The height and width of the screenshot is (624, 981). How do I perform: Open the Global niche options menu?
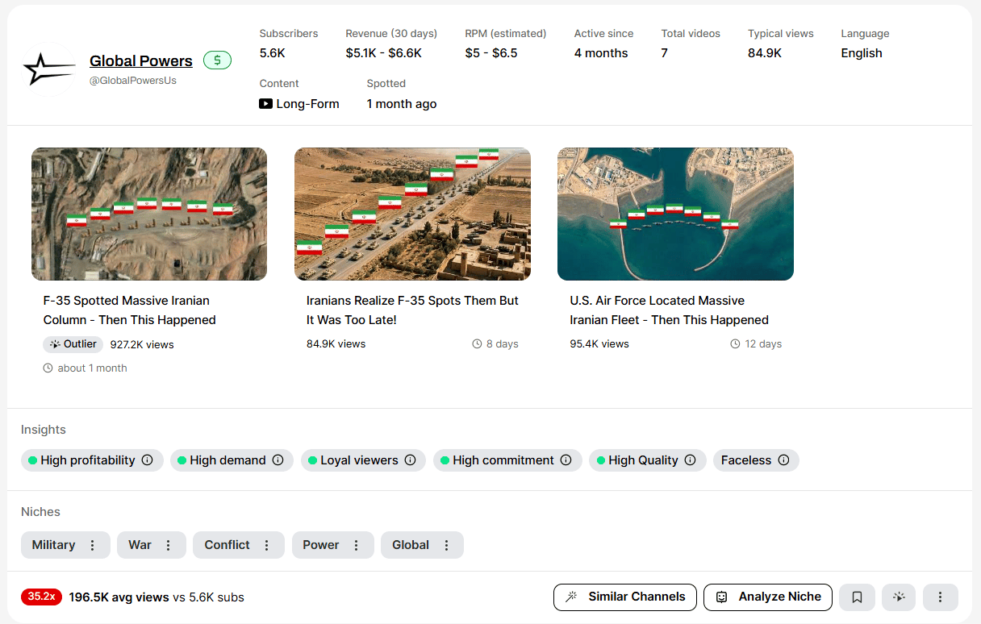coord(446,545)
